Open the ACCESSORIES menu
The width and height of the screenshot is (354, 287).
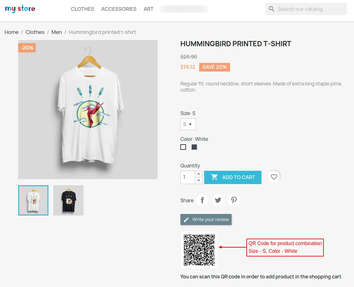coord(119,9)
